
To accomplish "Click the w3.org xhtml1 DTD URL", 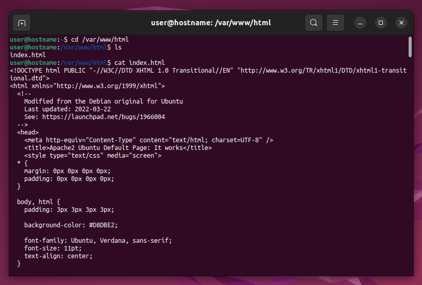I will click(x=324, y=71).
